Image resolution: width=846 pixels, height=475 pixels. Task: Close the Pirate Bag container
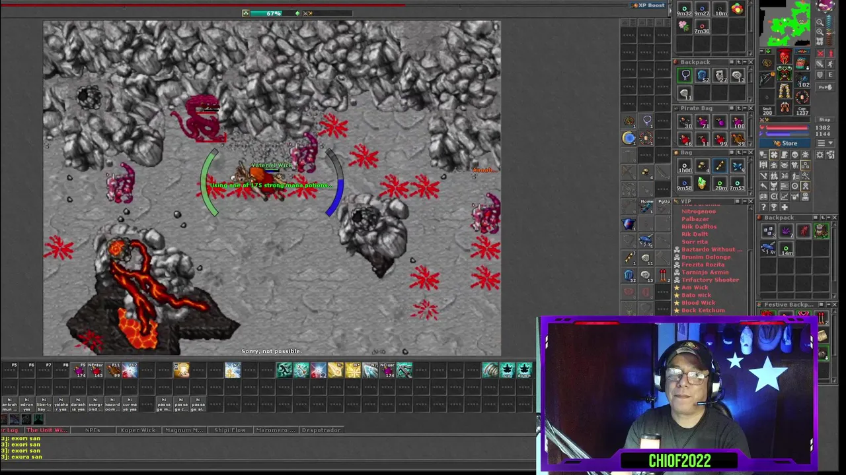(x=751, y=108)
